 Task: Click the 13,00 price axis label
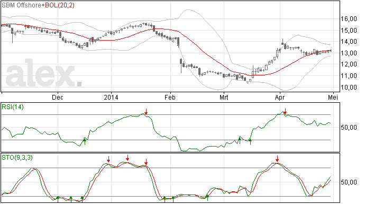click(x=349, y=53)
